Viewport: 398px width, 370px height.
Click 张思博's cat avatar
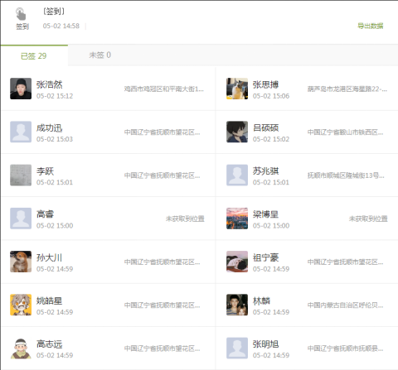[237, 89]
